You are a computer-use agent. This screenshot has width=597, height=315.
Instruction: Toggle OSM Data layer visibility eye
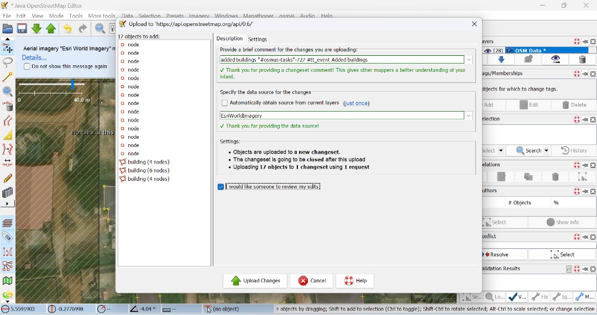click(488, 51)
